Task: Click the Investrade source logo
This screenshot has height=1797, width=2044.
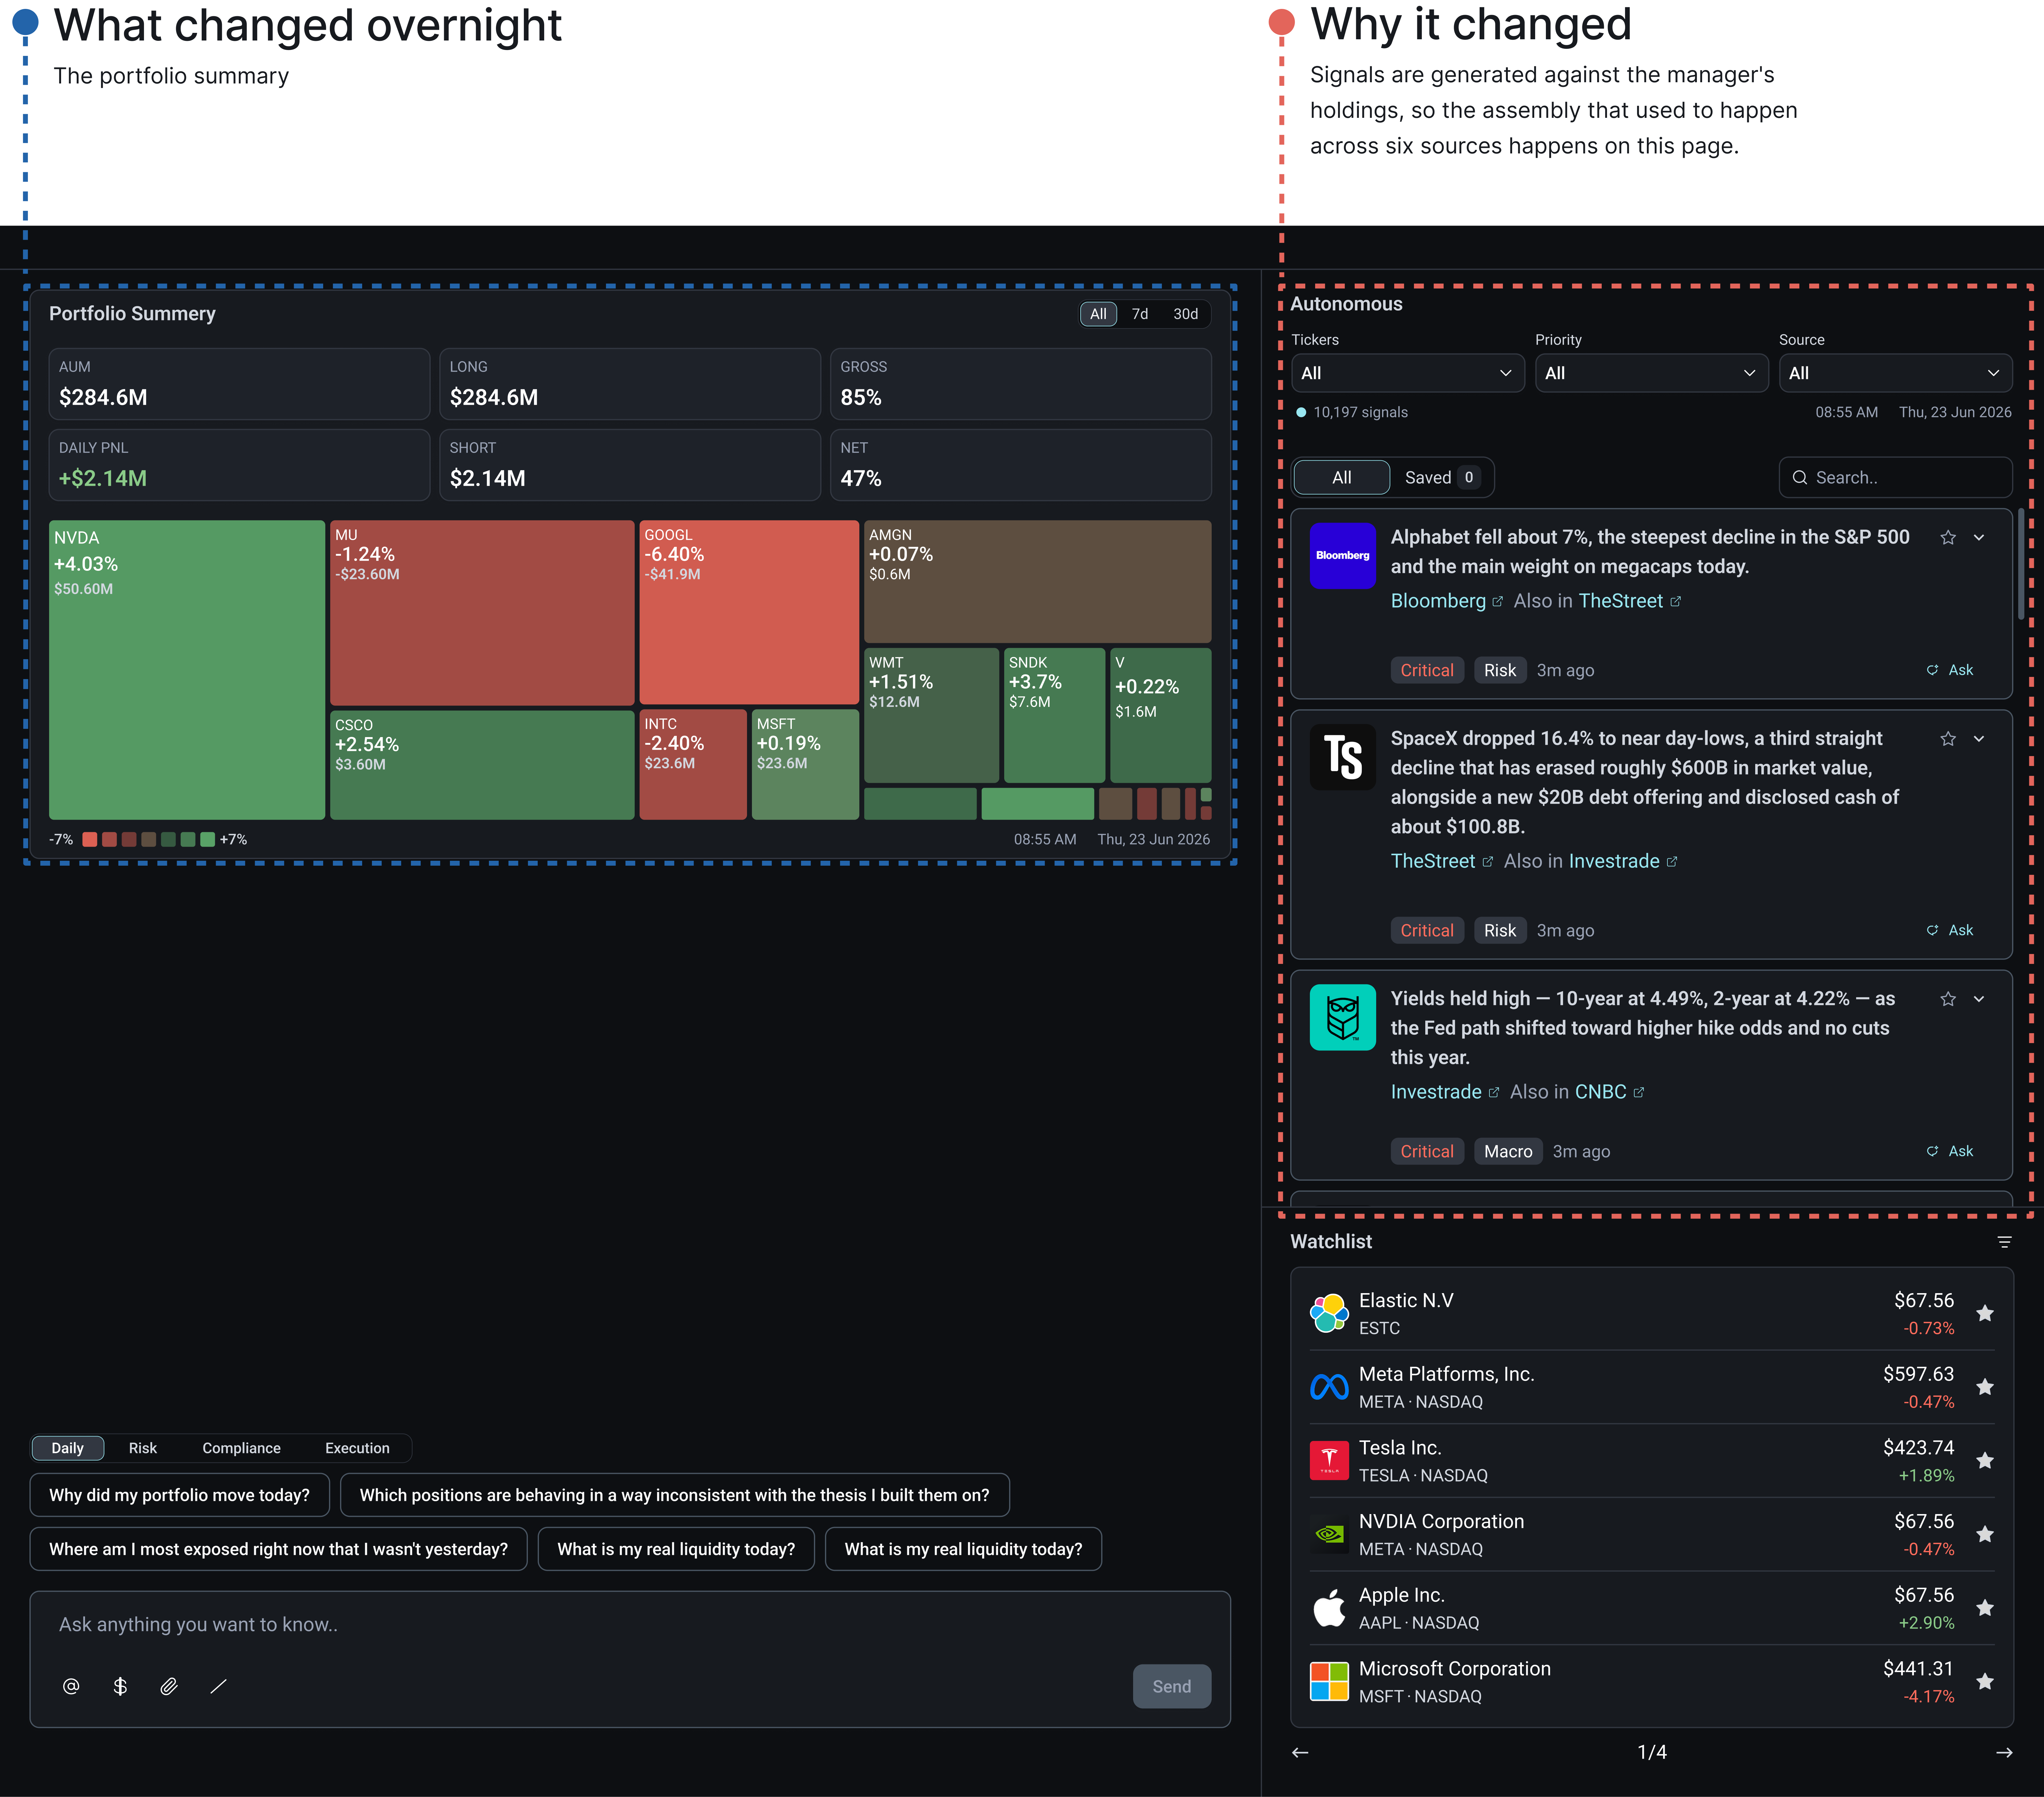Action: tap(1343, 1017)
